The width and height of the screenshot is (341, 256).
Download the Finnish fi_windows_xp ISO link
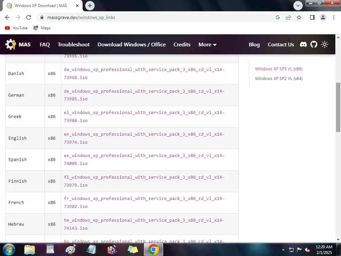(x=144, y=181)
